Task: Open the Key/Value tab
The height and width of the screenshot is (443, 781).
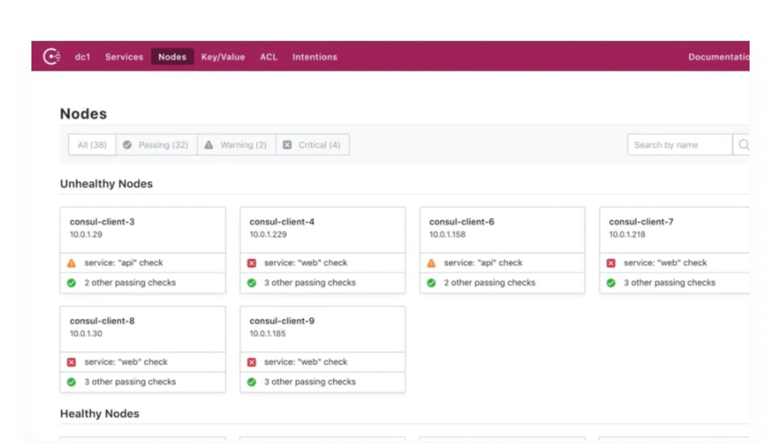Action: [224, 57]
